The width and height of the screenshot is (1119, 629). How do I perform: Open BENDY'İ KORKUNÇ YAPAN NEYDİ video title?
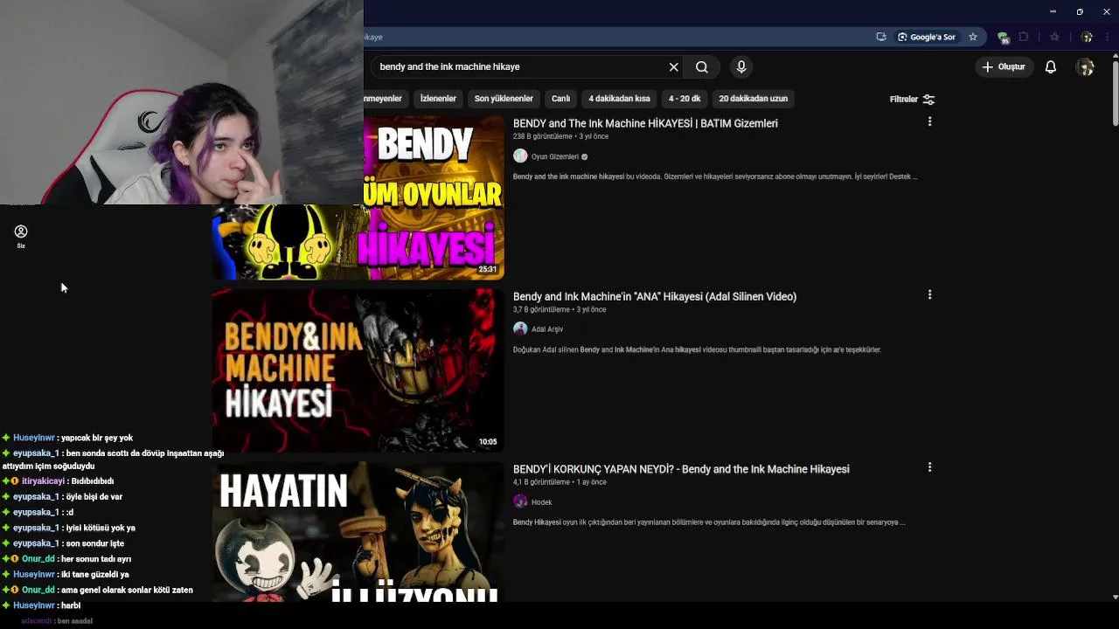point(681,469)
